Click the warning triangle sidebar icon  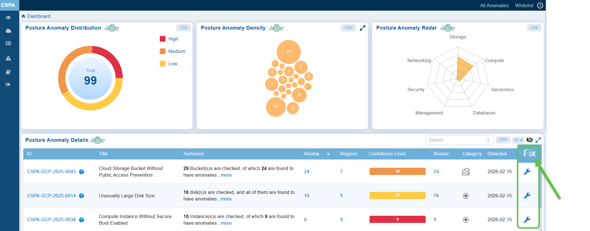[8, 58]
